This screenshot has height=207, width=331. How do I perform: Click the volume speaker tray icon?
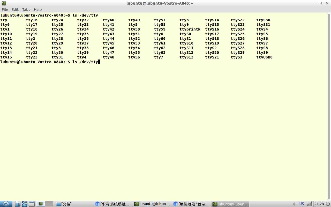point(295,204)
